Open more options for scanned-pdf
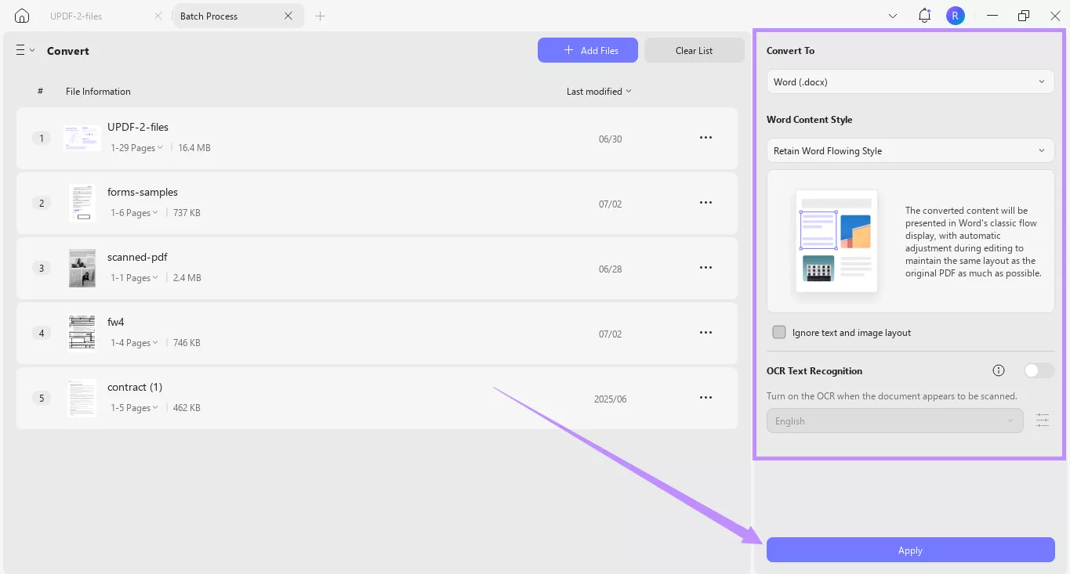 pos(705,268)
